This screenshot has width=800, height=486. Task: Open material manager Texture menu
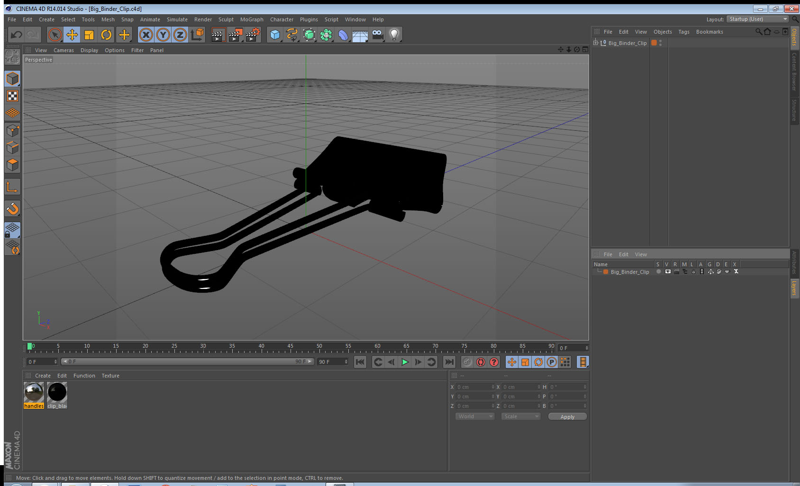pos(110,376)
